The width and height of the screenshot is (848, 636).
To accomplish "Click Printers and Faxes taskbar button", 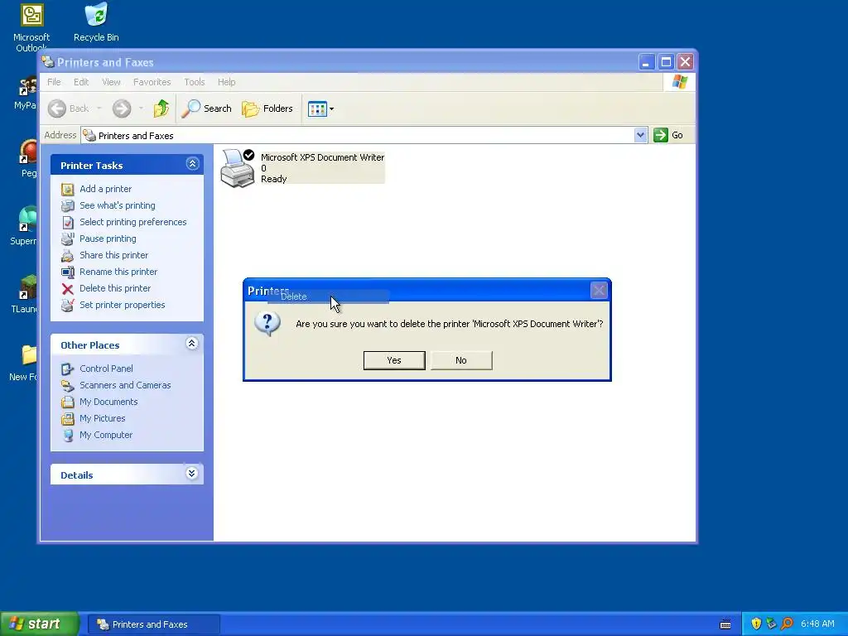I will click(x=153, y=624).
